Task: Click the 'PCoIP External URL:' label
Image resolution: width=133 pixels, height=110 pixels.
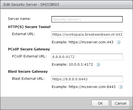Action: [29, 56]
